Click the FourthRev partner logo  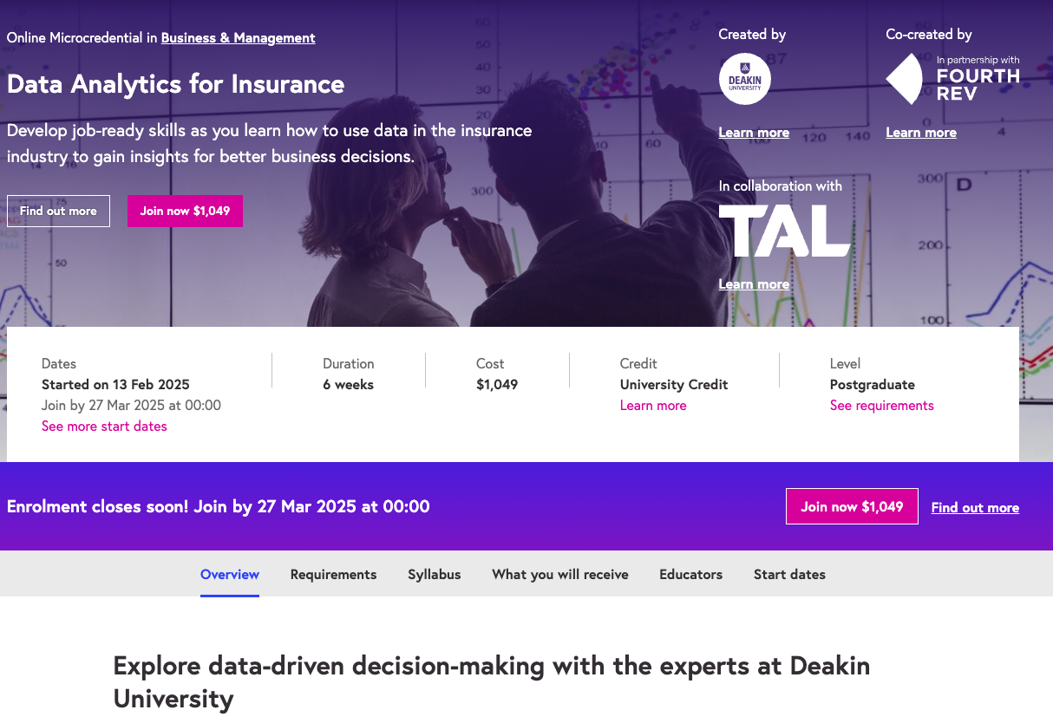(x=952, y=79)
